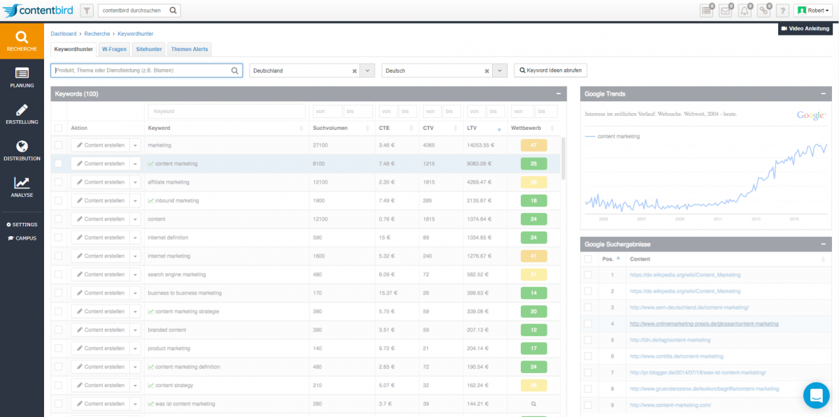
Task: Tick the first Google Suchergebnisse result checkbox
Action: (x=589, y=275)
